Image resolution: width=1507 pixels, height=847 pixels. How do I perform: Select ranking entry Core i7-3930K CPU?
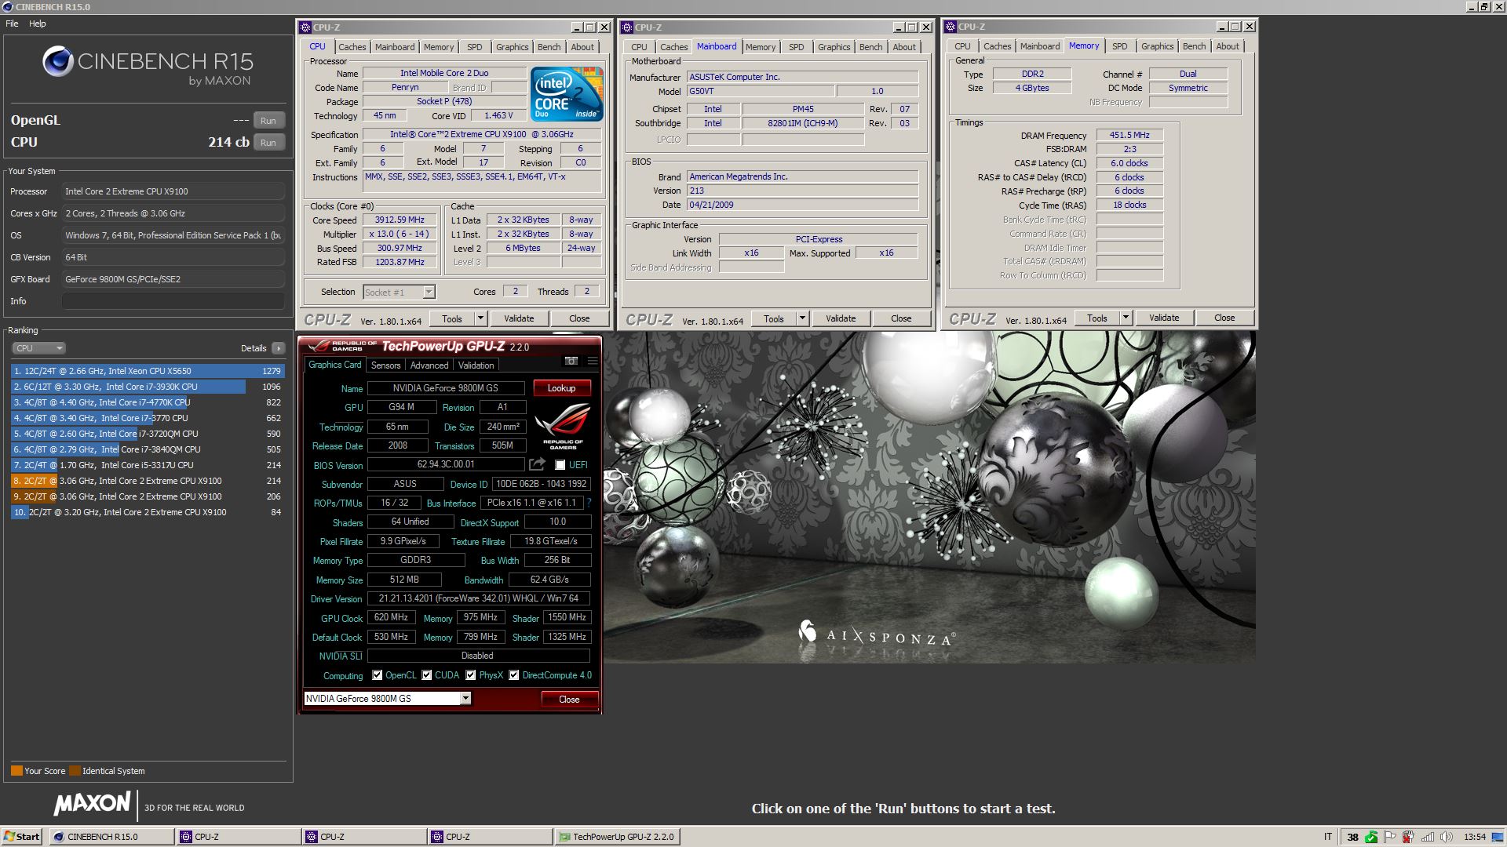click(148, 387)
